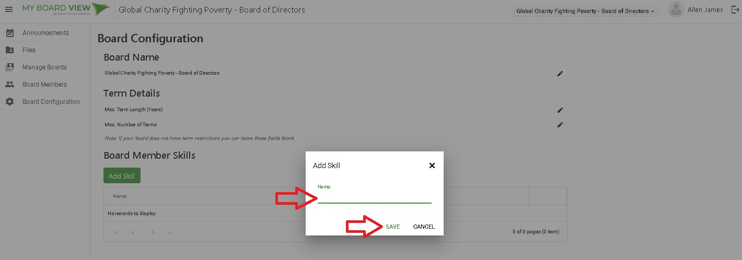Image resolution: width=742 pixels, height=260 pixels.
Task: Open the hamburger navigation menu
Action: 8,9
